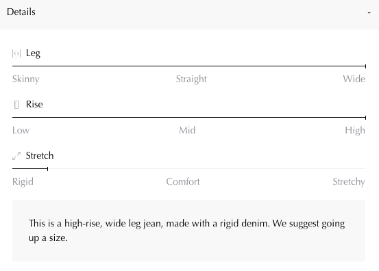Screen dimensions: 379x271
Task: Select the Mid rise label
Action: click(x=187, y=130)
